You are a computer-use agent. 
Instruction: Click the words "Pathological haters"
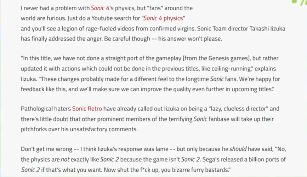click(x=46, y=109)
